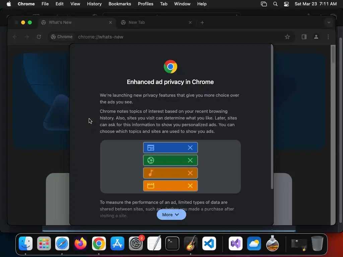Open the Bookmarks menu
Viewport: 343px width, 257px height.
[x=120, y=4]
